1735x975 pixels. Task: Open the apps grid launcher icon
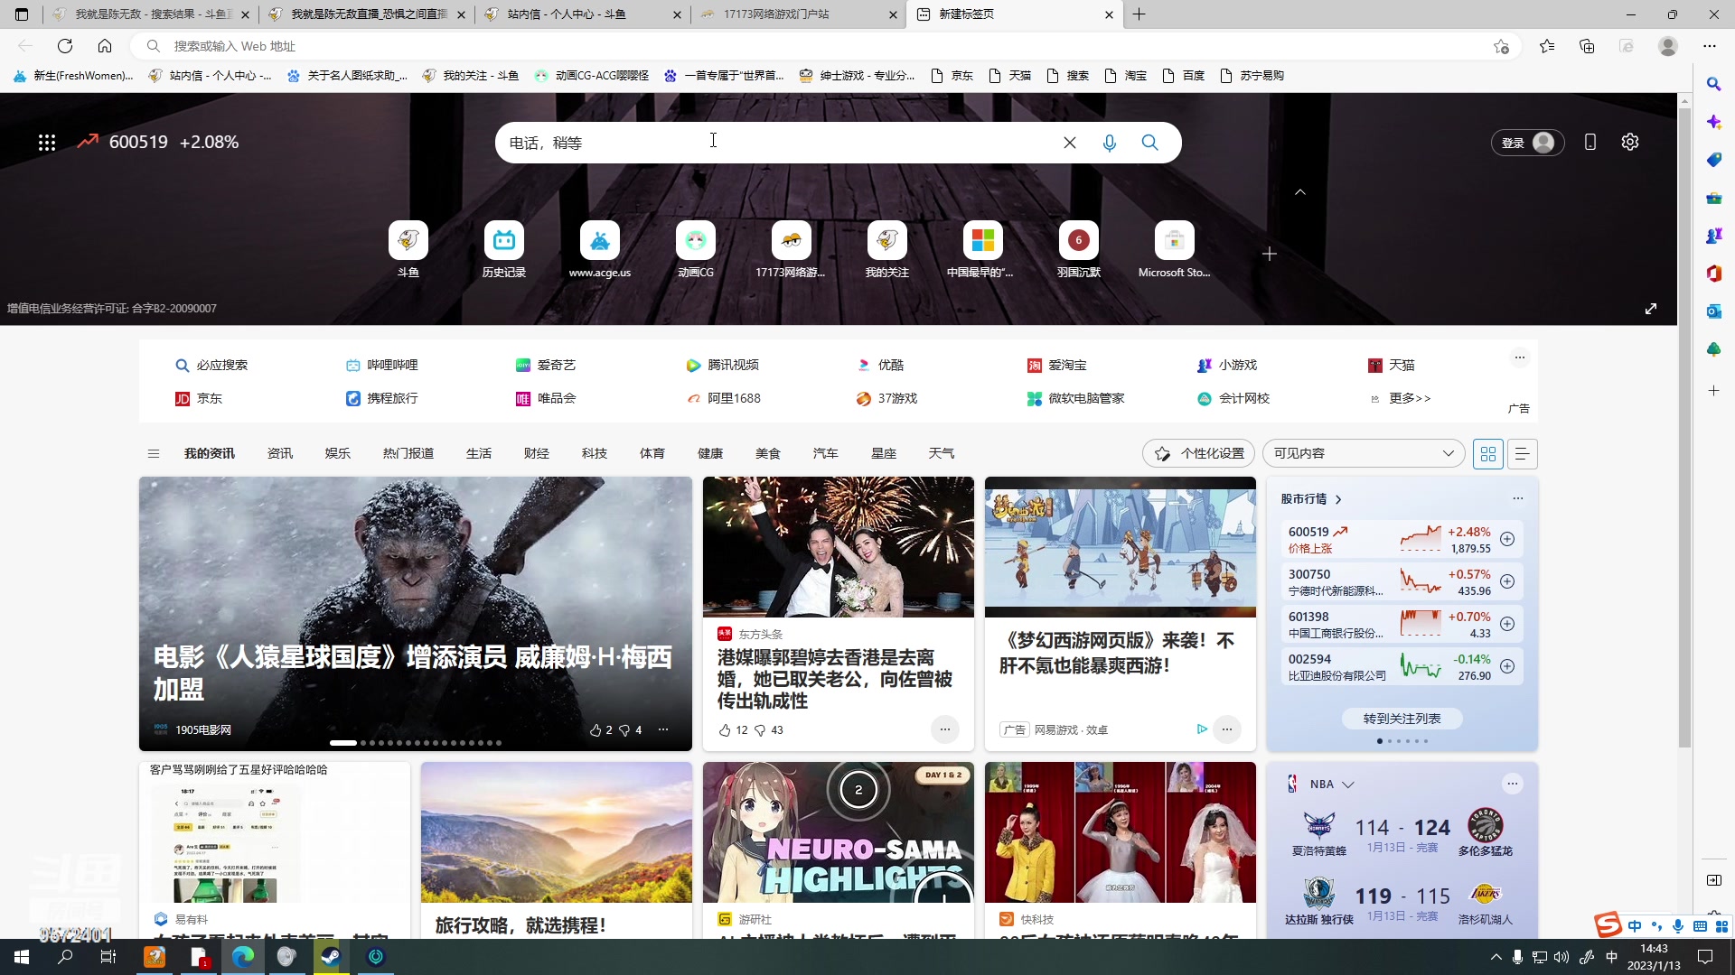(47, 143)
